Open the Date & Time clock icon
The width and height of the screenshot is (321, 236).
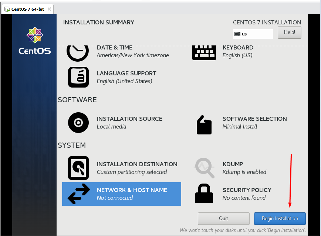[x=78, y=53]
